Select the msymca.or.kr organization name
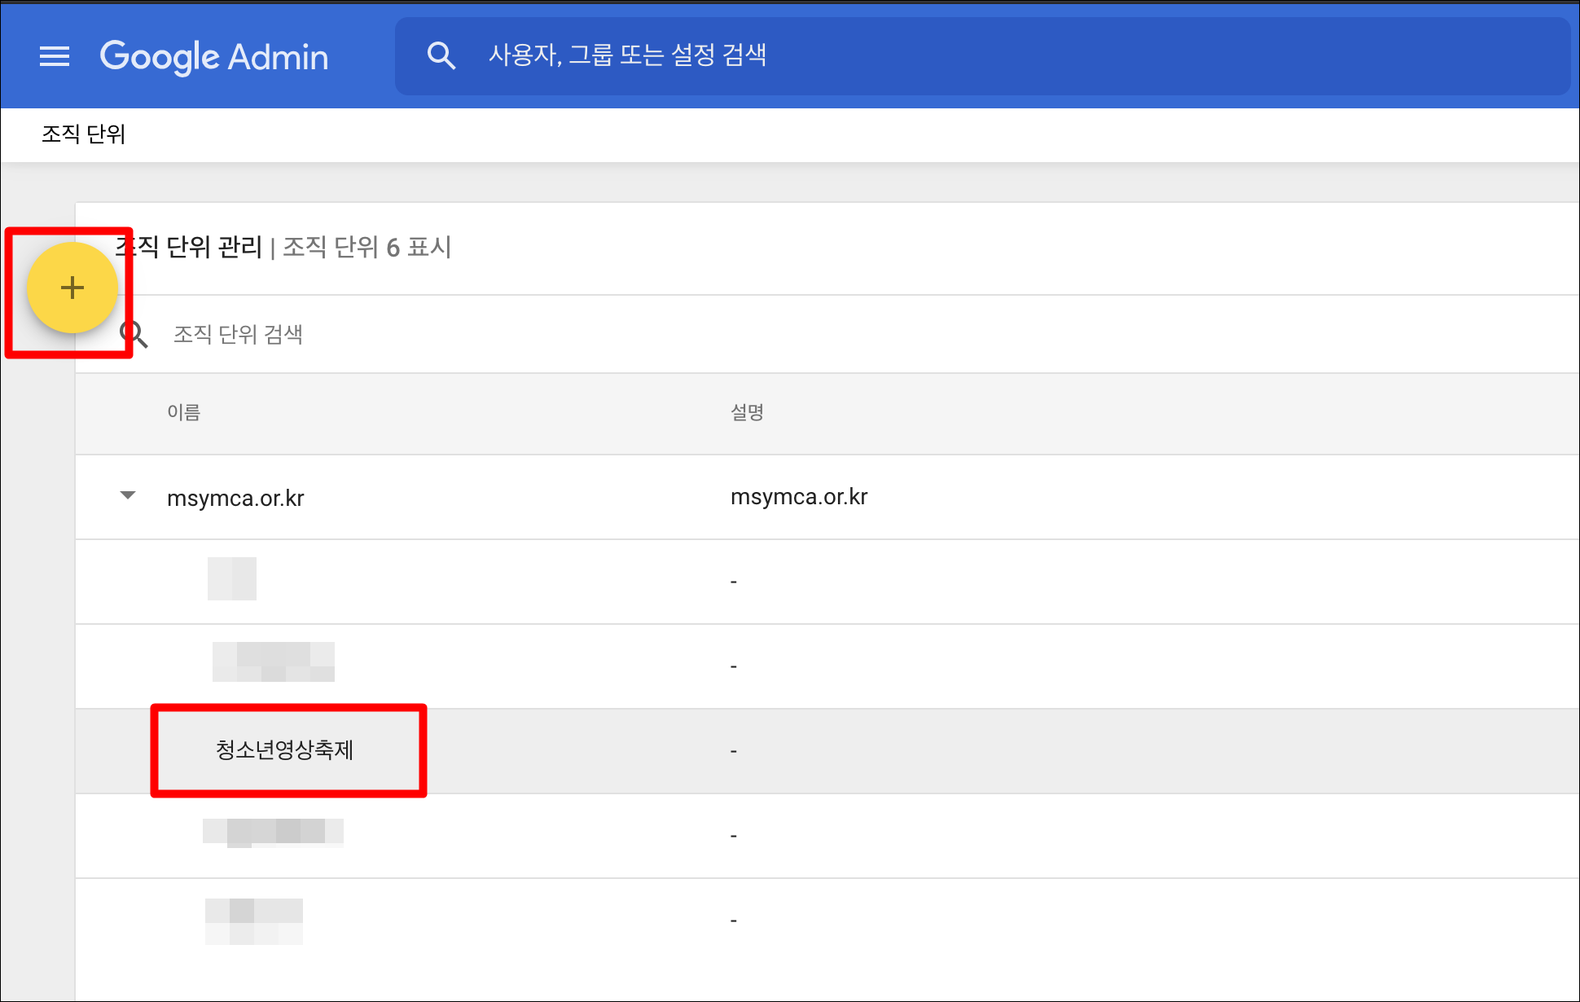 tap(235, 498)
